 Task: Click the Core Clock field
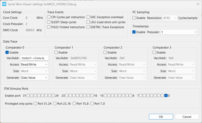[30, 18]
